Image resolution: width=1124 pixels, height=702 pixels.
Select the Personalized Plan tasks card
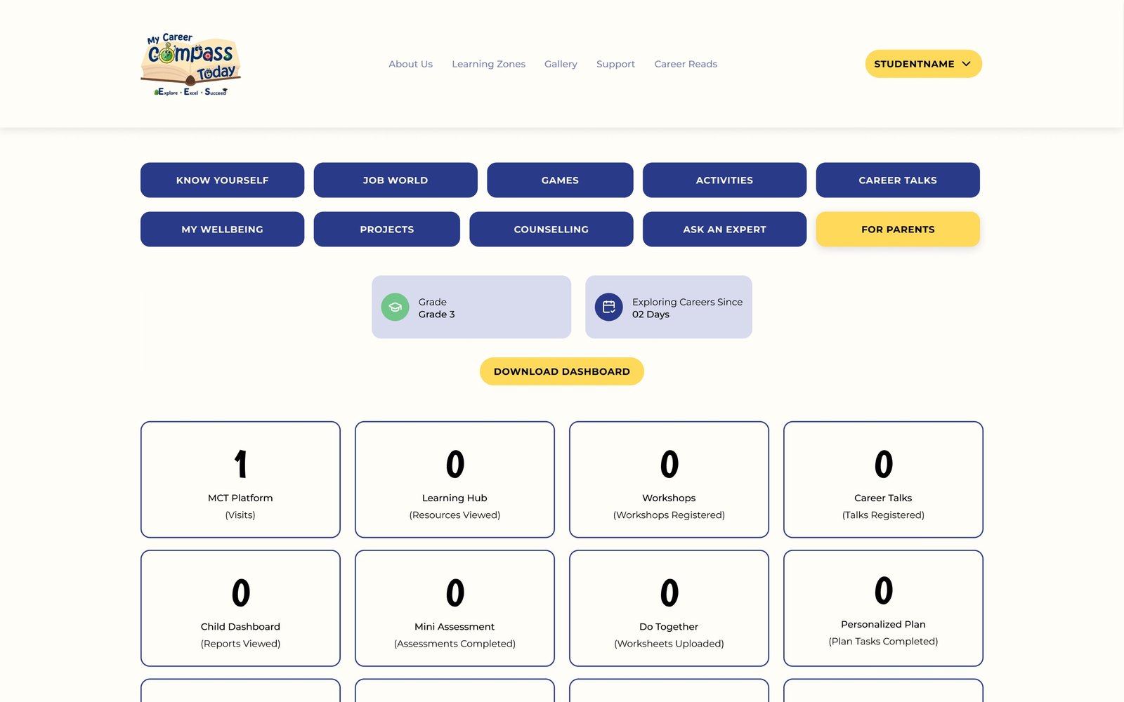(x=883, y=608)
